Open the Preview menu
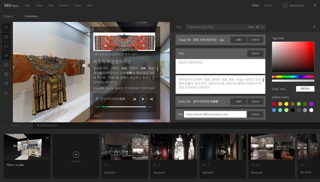 coord(64,6)
